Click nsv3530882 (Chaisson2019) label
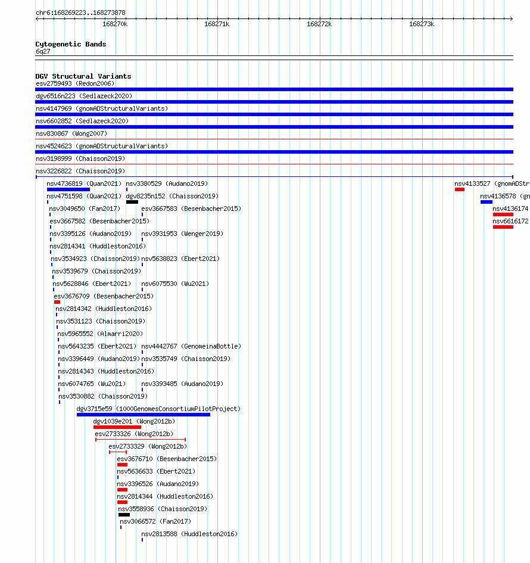The image size is (530, 563). [x=104, y=397]
